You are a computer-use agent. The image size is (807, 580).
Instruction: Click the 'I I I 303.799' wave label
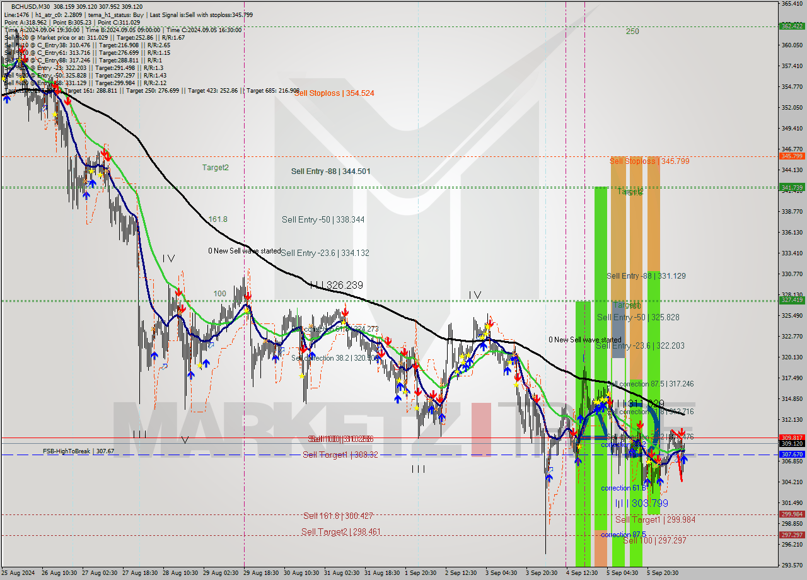click(642, 504)
